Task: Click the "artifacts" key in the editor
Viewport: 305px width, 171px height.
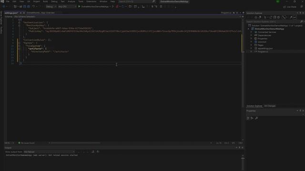Action: pyautogui.click(x=35, y=48)
